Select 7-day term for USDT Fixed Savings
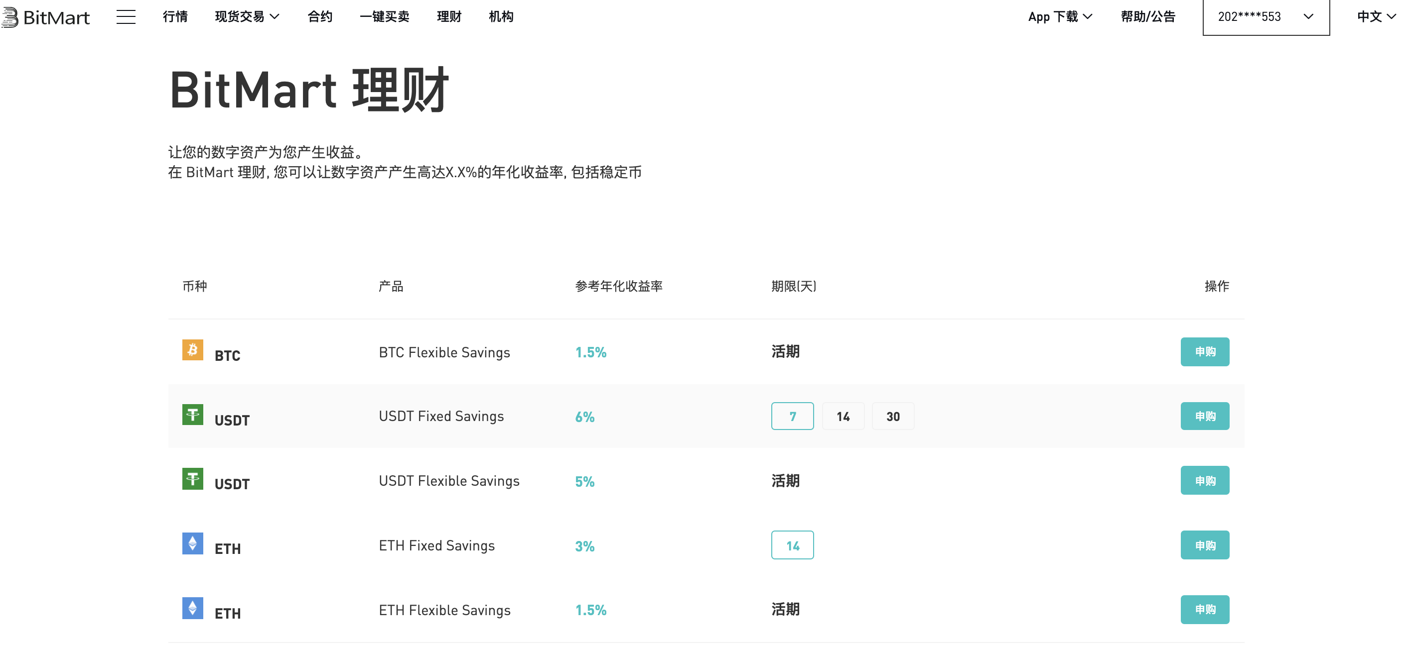The image size is (1411, 645). pyautogui.click(x=793, y=417)
